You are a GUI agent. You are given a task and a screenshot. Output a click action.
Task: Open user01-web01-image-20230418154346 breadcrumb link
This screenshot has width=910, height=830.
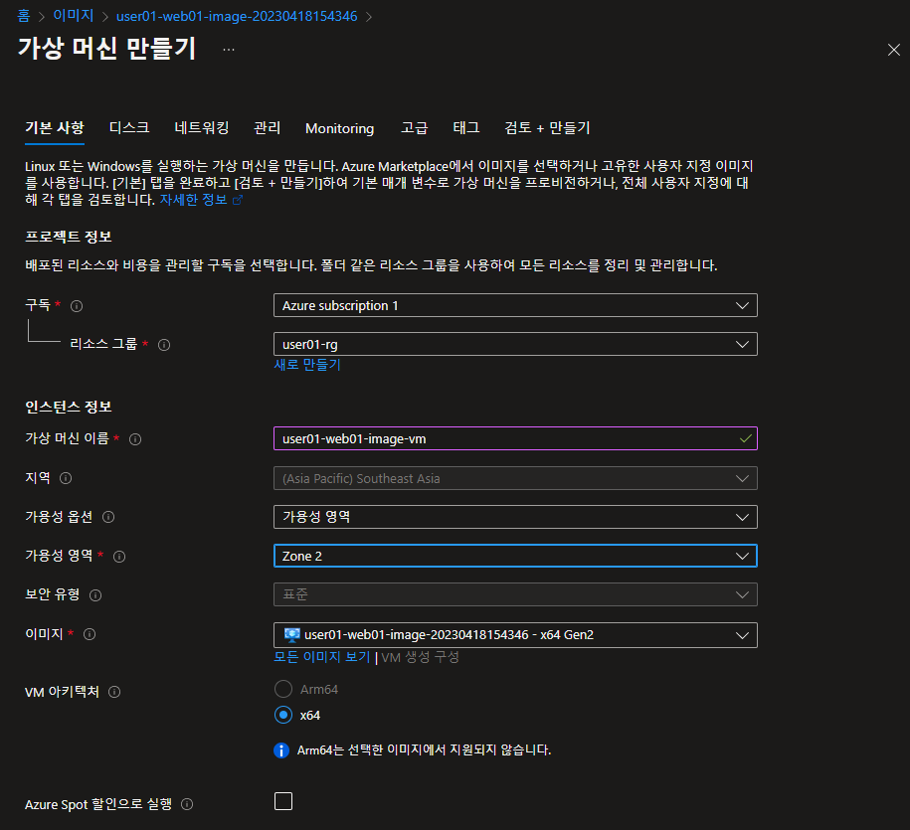tap(237, 16)
